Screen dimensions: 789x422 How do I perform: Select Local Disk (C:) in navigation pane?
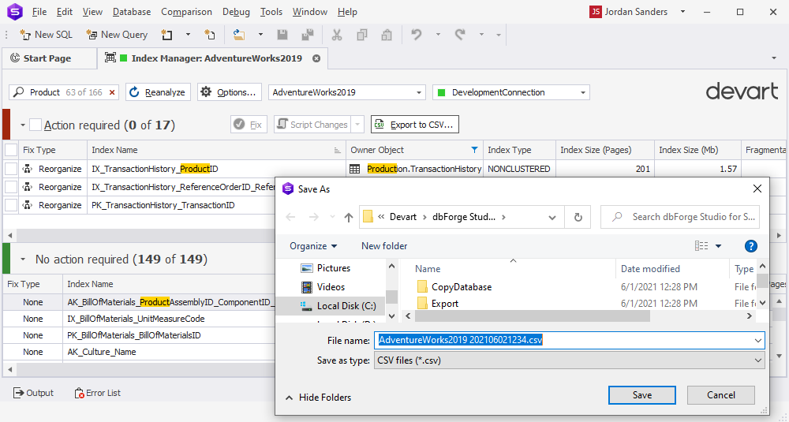point(338,306)
